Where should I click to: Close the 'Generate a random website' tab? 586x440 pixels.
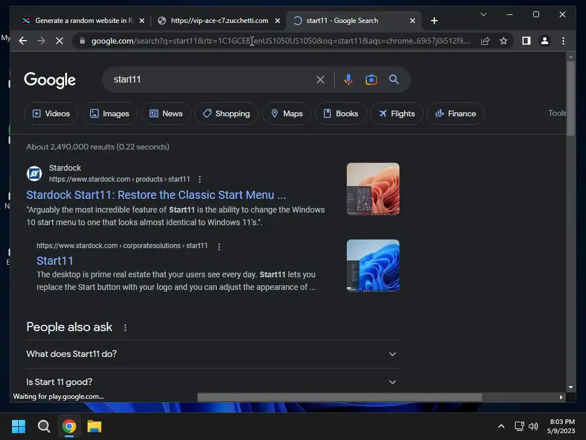(142, 21)
